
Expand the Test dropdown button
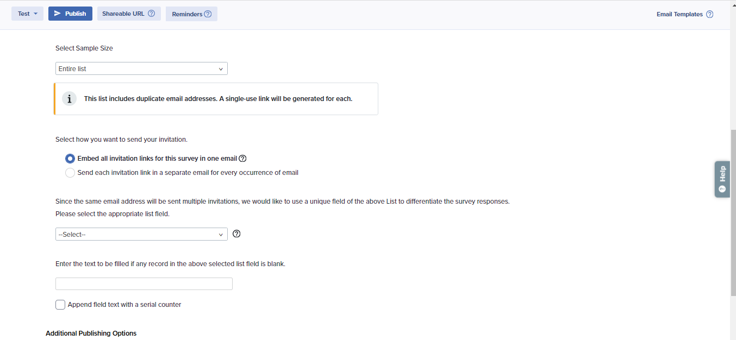pos(27,14)
